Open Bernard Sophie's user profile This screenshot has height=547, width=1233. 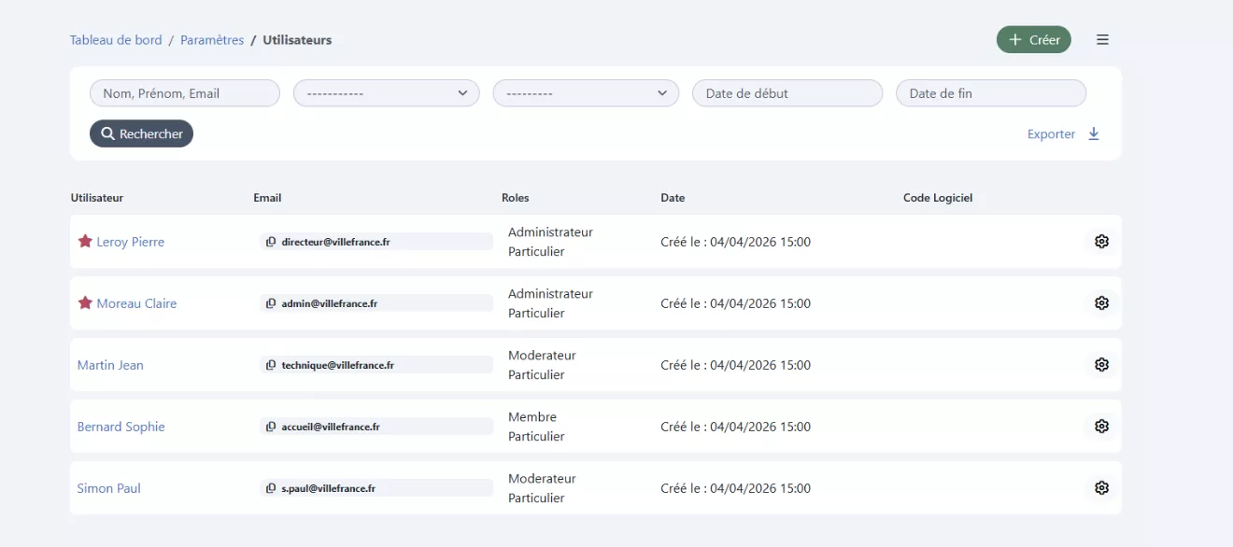(x=120, y=427)
